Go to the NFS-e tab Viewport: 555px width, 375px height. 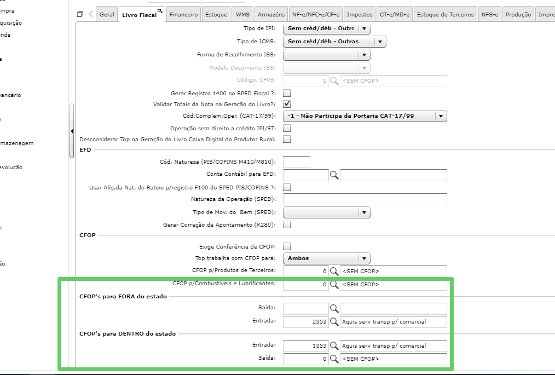(x=490, y=15)
